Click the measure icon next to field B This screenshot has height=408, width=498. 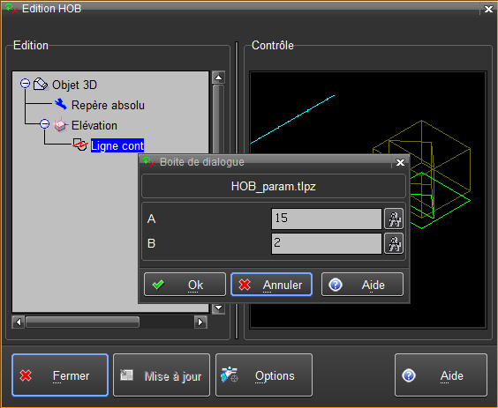394,243
